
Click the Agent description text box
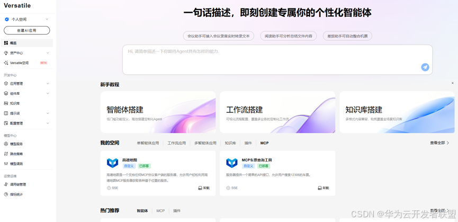click(277, 59)
